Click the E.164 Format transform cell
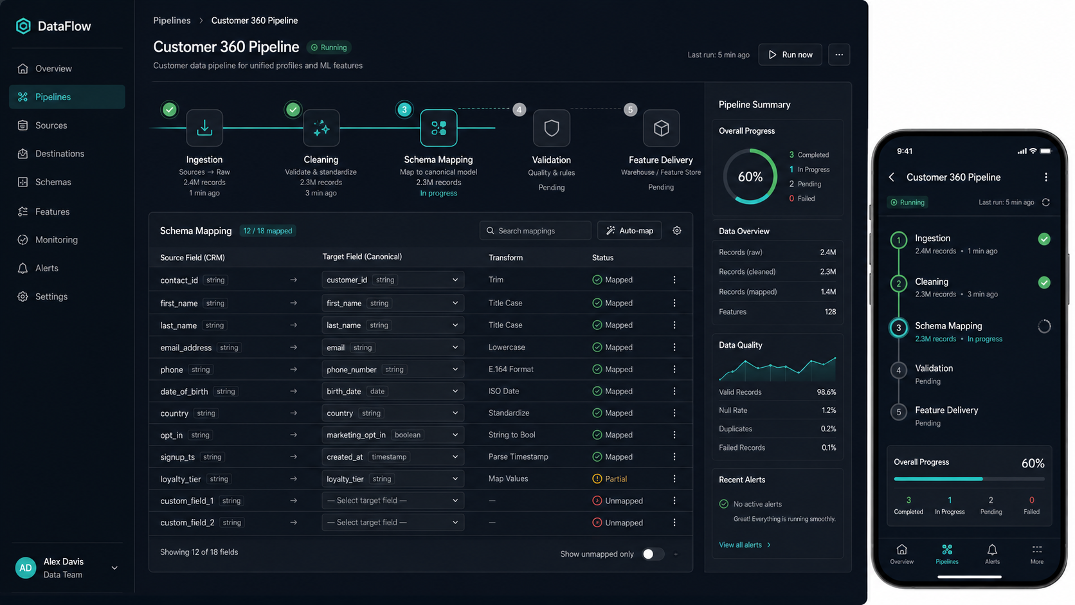 click(x=510, y=369)
